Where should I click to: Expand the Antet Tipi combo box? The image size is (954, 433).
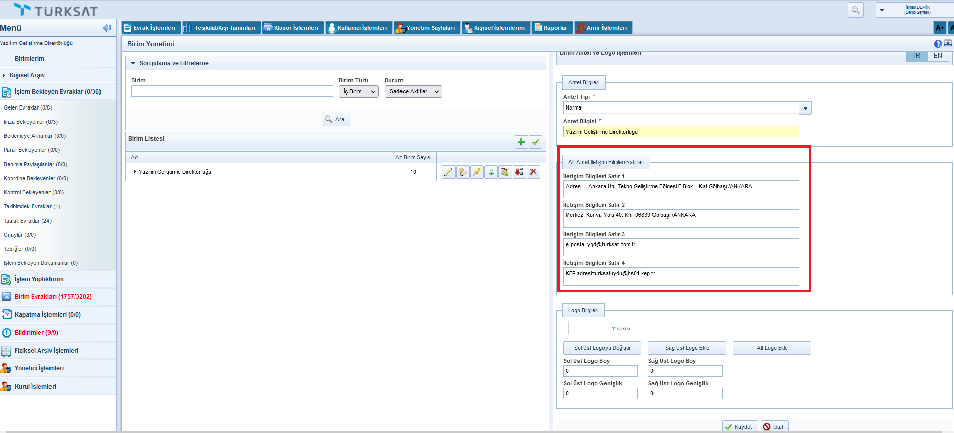click(x=805, y=108)
